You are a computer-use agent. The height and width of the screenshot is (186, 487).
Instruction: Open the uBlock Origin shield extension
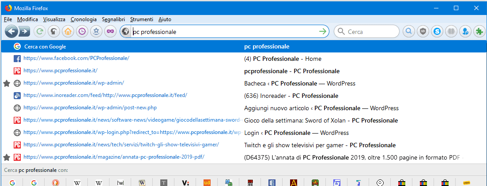coord(423,31)
